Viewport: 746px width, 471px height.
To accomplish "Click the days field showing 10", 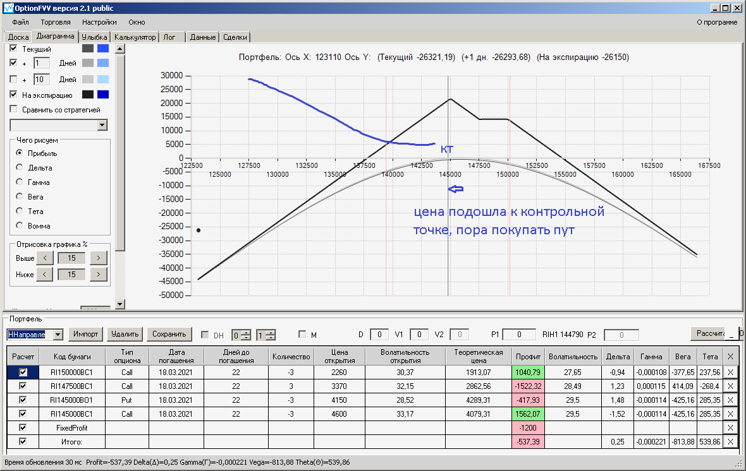I will click(41, 80).
